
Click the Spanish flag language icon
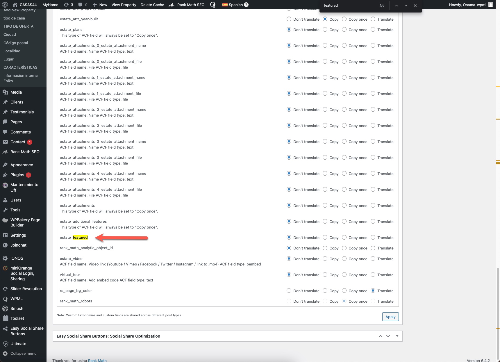tap(225, 5)
